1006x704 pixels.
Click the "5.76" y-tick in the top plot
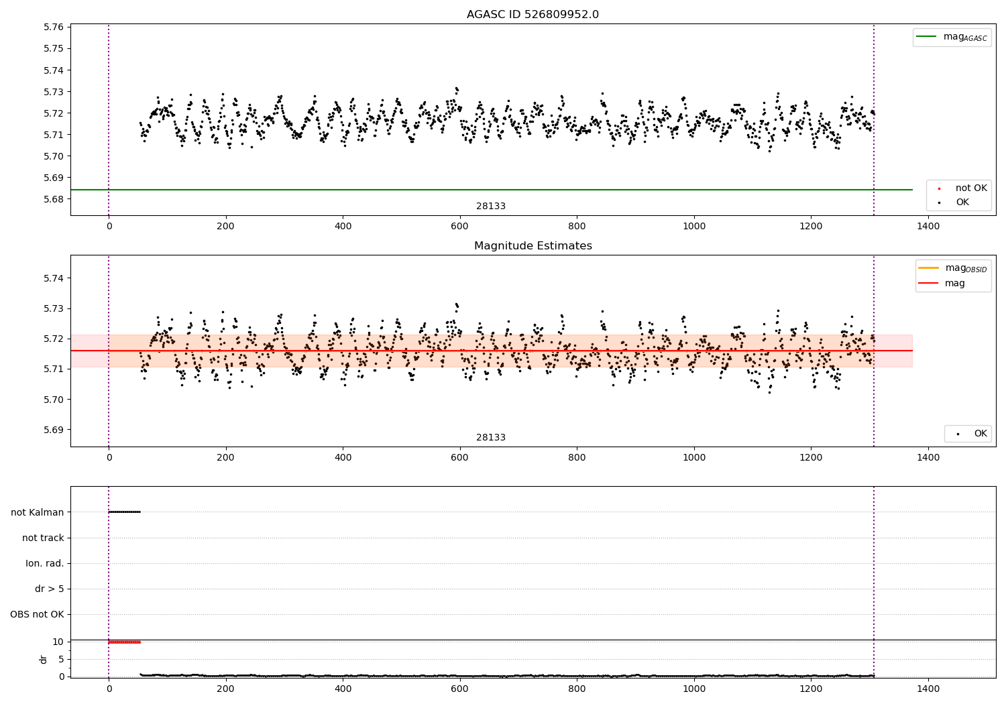tap(54, 27)
